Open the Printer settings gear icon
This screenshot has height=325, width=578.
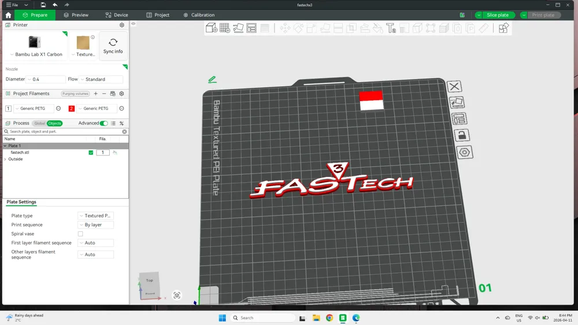pos(121,25)
